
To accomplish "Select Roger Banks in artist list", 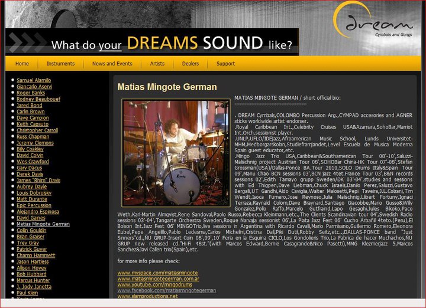I will click(31, 93).
